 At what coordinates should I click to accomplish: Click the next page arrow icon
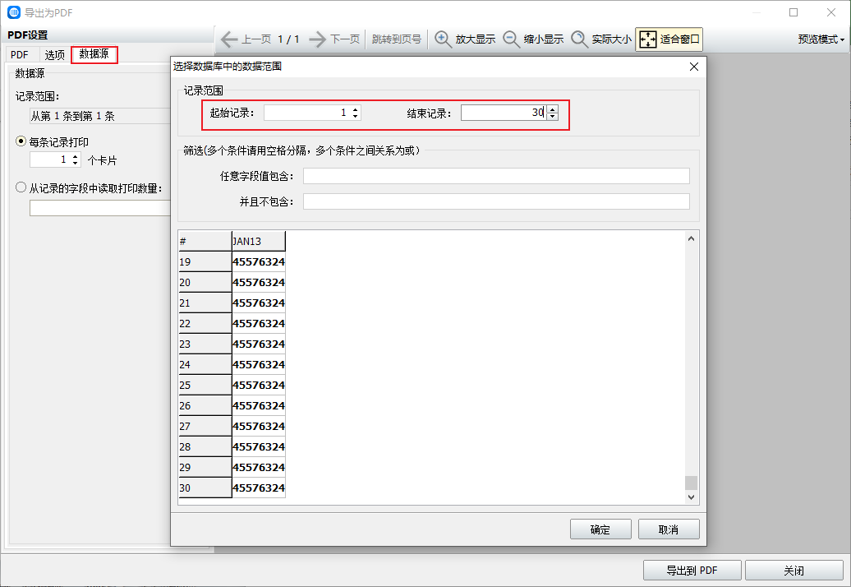pos(318,39)
